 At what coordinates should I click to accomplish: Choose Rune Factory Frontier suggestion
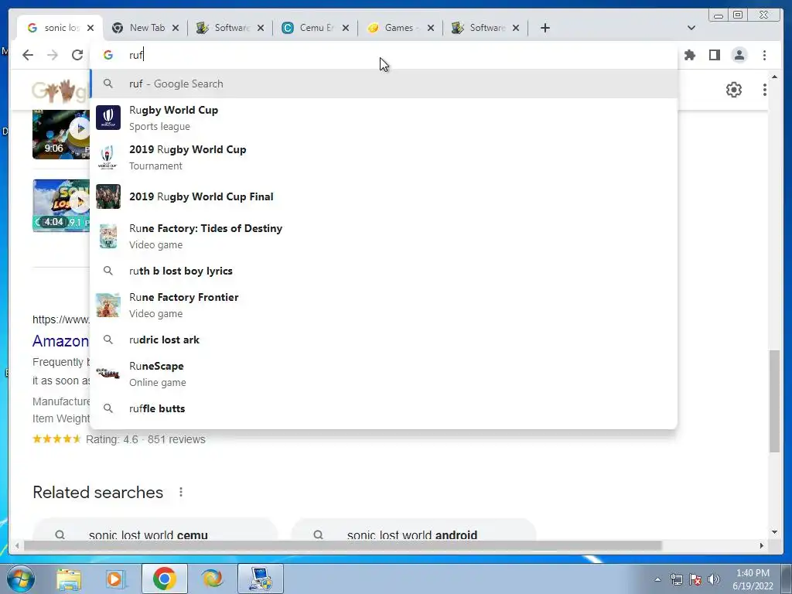pos(384,305)
